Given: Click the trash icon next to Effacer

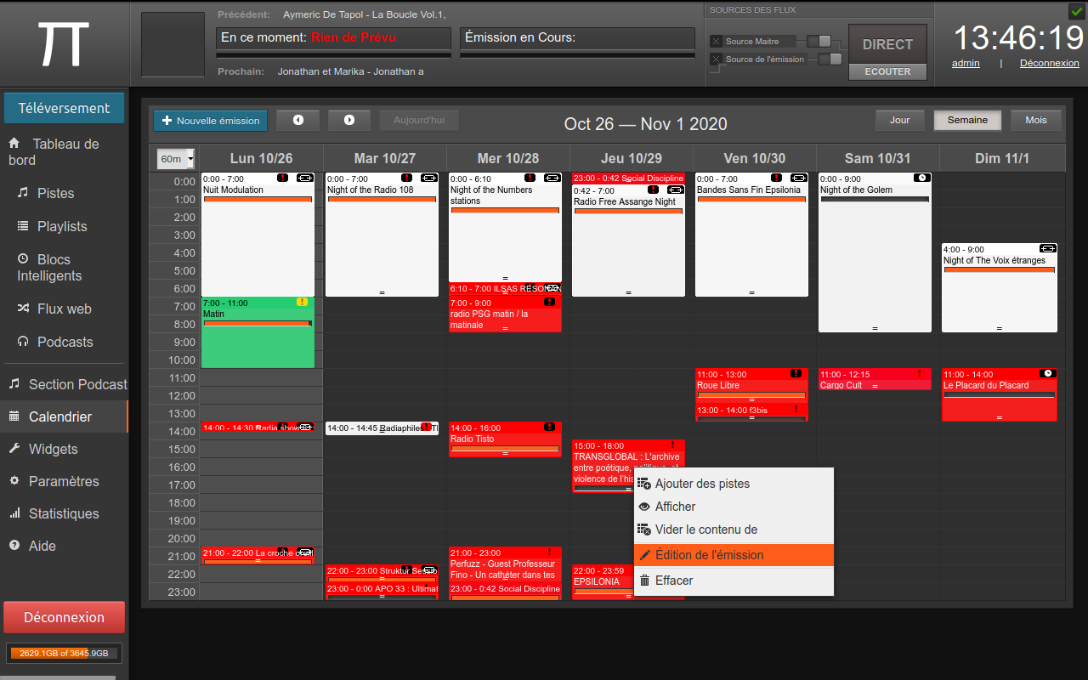Looking at the screenshot, I should coord(644,581).
